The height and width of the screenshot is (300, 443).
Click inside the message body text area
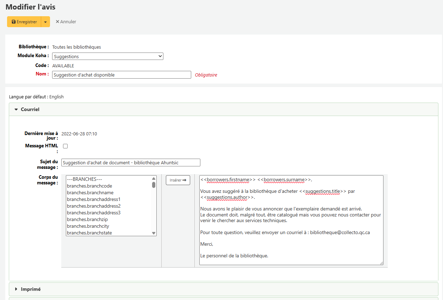(x=291, y=220)
